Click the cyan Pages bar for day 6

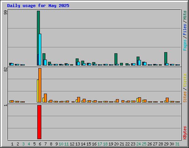[x=40, y=50]
